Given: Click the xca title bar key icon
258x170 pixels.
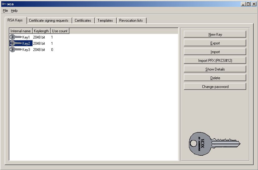Looking at the screenshot, I should [x=4, y=4].
